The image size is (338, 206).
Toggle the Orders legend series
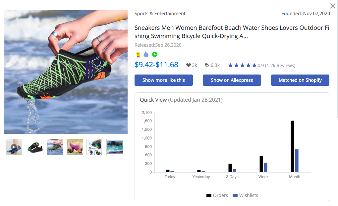point(217,195)
